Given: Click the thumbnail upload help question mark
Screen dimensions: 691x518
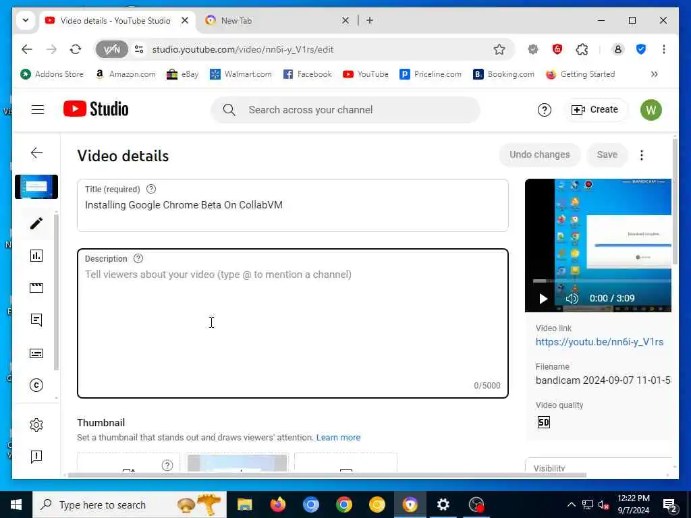Looking at the screenshot, I should [167, 465].
